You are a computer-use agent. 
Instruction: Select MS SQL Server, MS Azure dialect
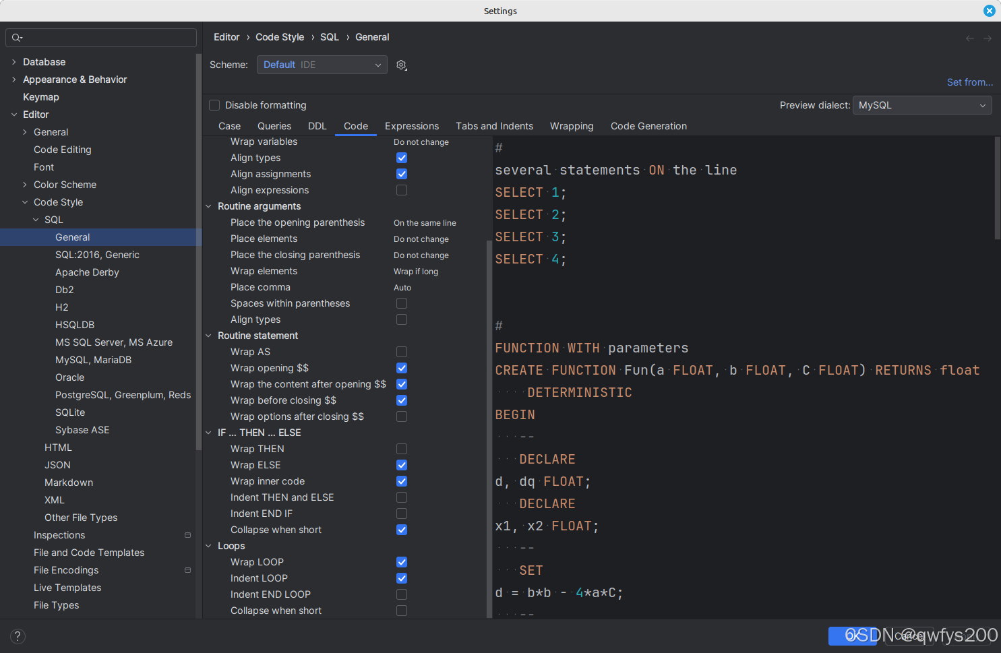pos(114,342)
